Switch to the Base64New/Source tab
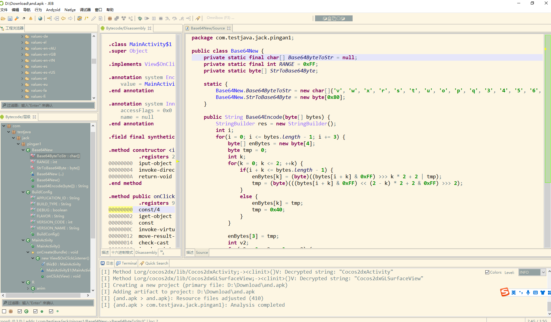The height and width of the screenshot is (322, 551). pos(208,28)
